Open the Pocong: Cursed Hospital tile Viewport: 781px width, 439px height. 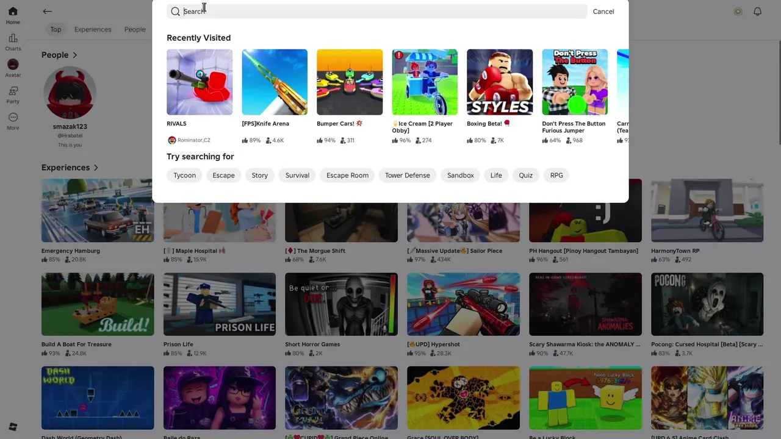(707, 304)
